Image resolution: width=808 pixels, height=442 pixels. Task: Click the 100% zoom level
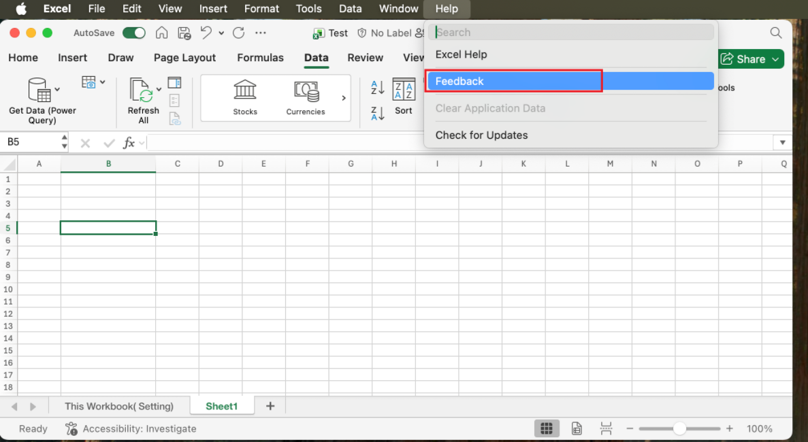[x=760, y=428]
